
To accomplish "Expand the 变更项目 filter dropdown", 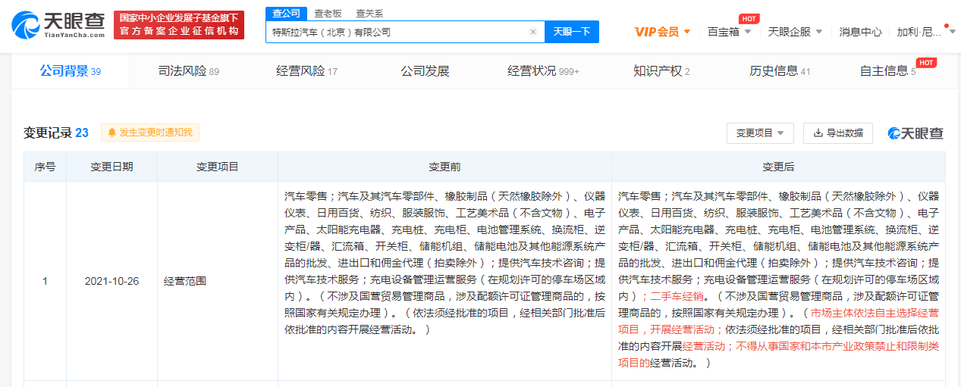I will pos(760,133).
